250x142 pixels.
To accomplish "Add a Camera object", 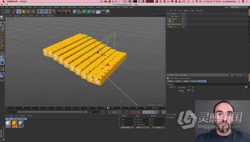I will point(103,11).
